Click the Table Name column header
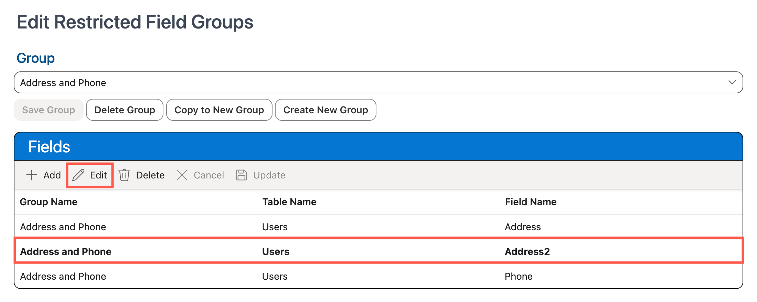 coord(289,202)
